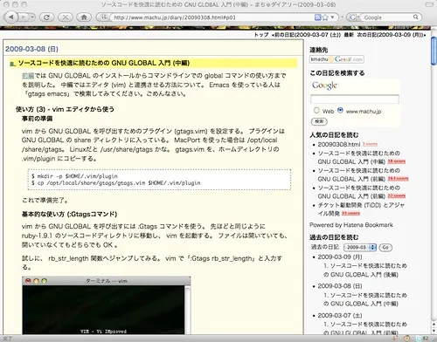The height and width of the screenshot is (342, 437).
Task: Reload the page with the refresh button
Action: pos(46,17)
